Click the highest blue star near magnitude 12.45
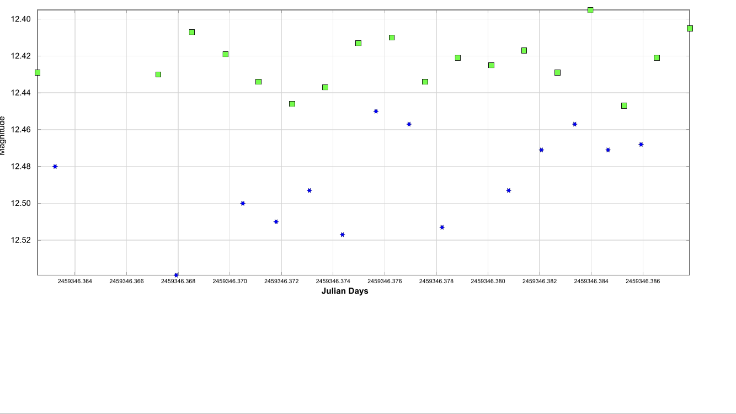 (x=376, y=111)
